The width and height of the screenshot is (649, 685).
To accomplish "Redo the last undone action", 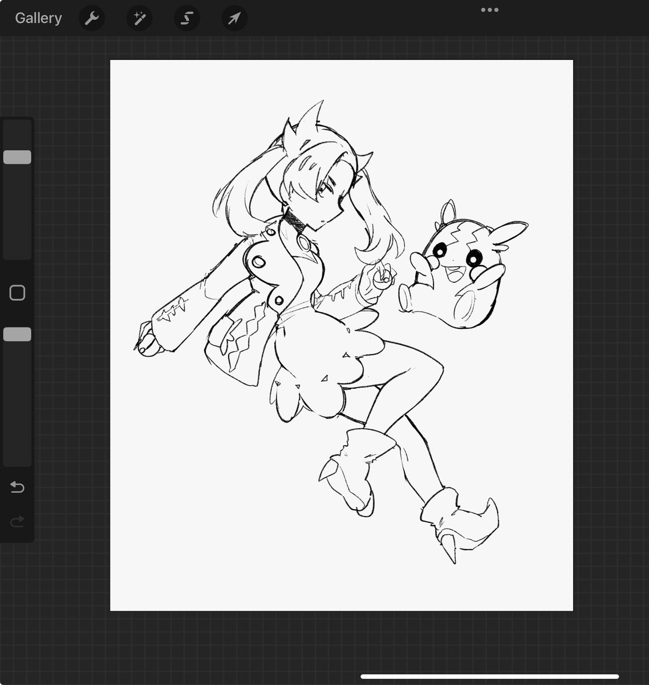I will [x=17, y=521].
